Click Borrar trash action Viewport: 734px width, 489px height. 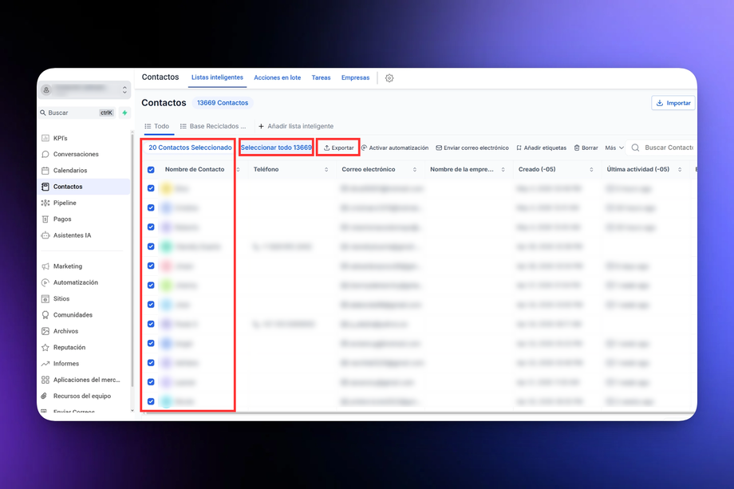tap(586, 148)
